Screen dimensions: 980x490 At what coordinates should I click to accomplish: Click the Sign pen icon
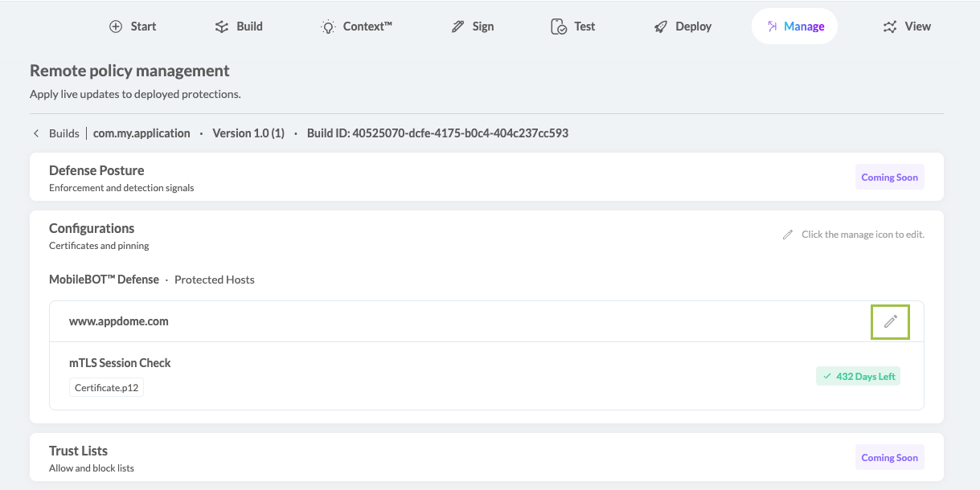[x=457, y=27]
